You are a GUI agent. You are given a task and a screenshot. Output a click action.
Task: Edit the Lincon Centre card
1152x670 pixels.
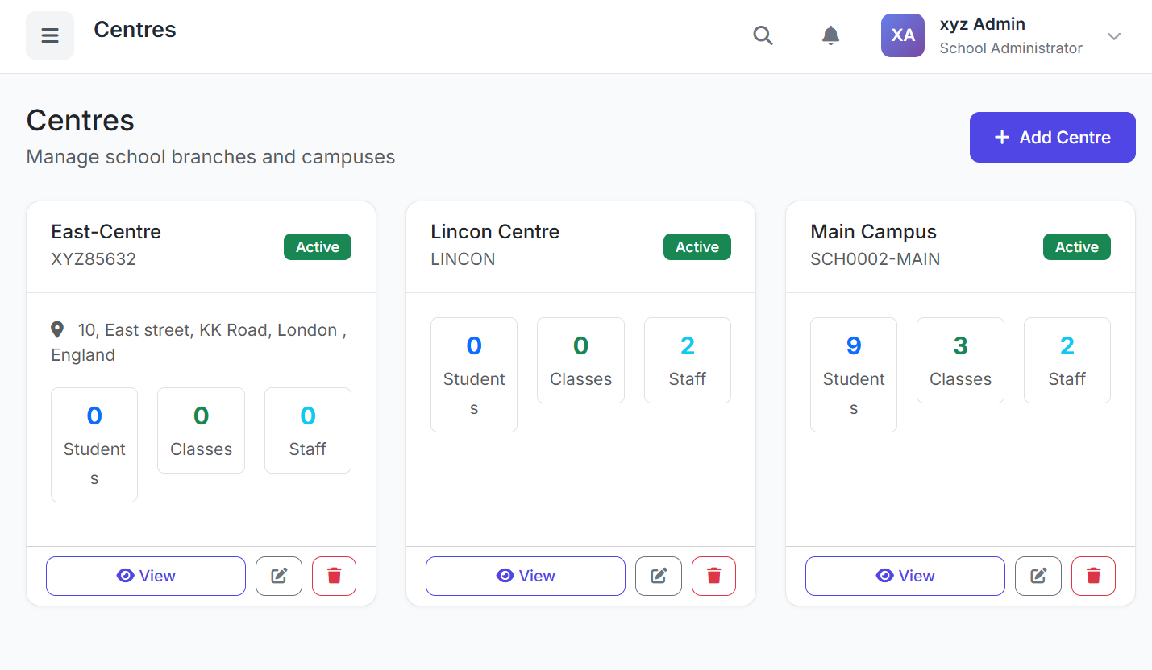pyautogui.click(x=659, y=576)
